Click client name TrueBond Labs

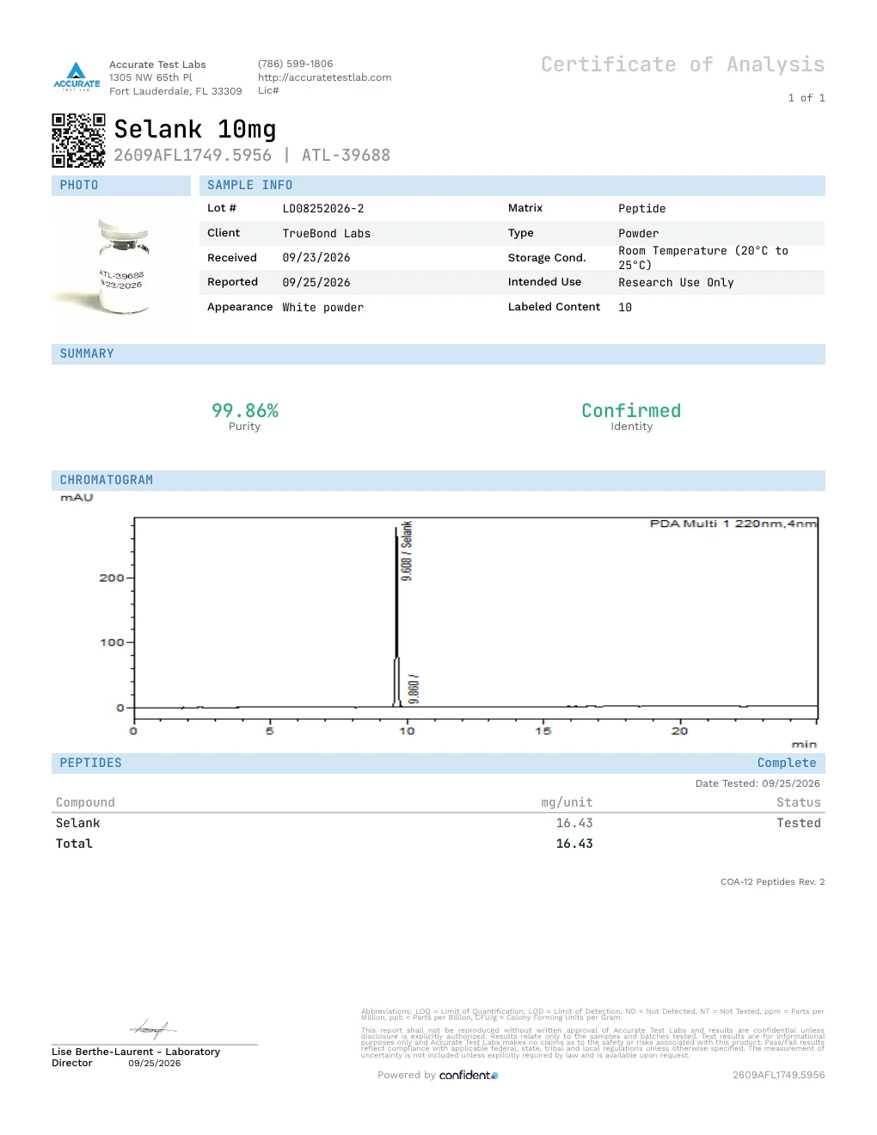click(327, 234)
